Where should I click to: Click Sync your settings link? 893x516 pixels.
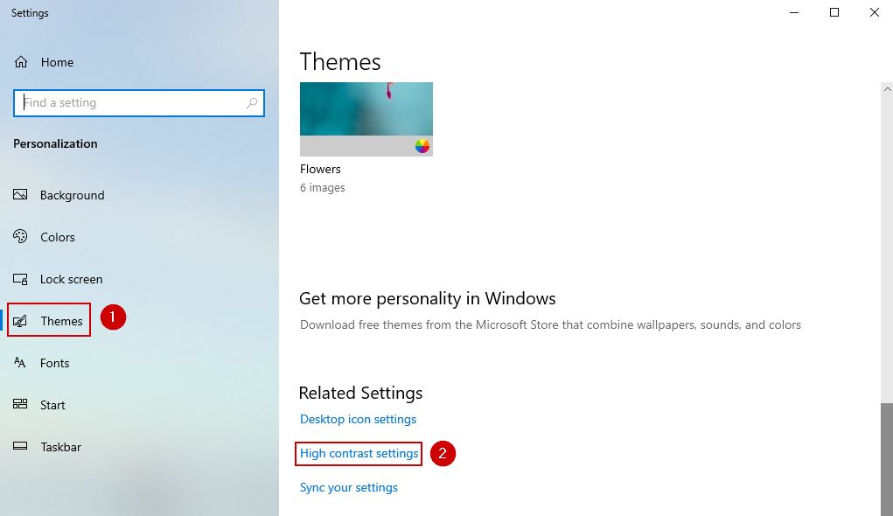[x=348, y=487]
